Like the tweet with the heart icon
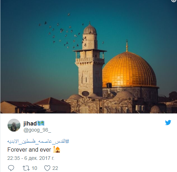 (47, 168)
